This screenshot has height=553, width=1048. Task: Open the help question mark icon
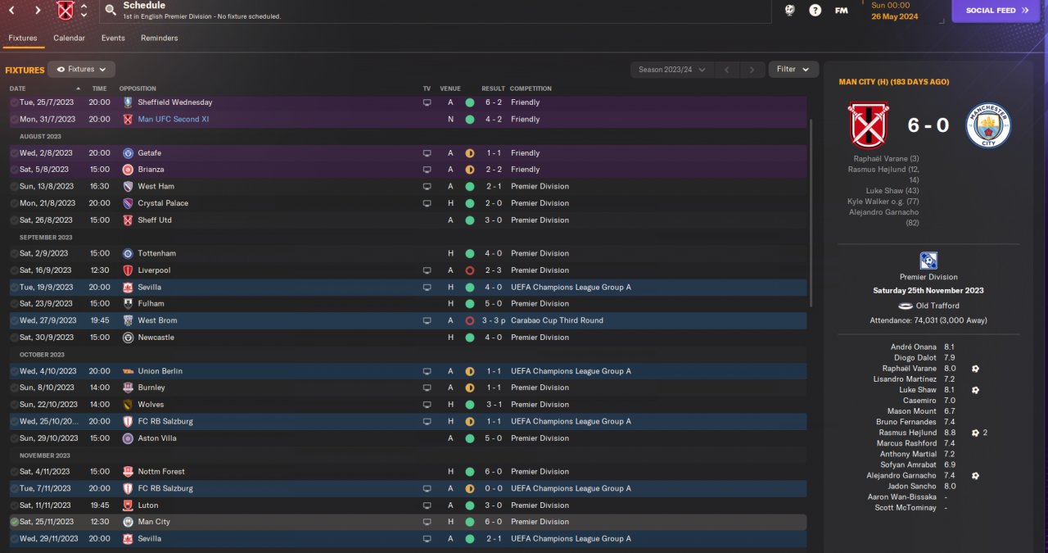click(815, 11)
